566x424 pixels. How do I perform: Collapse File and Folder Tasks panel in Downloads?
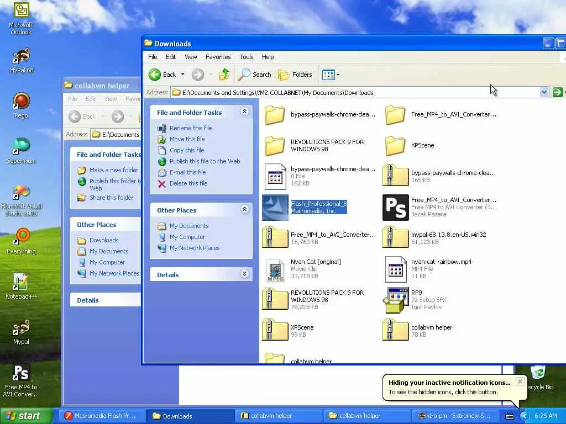click(x=244, y=112)
